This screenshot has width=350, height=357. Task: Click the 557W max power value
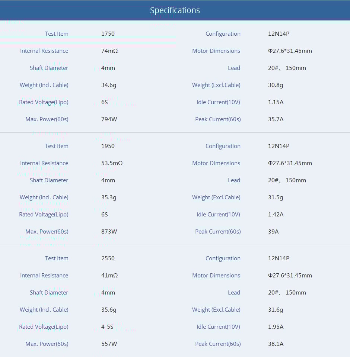pyautogui.click(x=109, y=344)
